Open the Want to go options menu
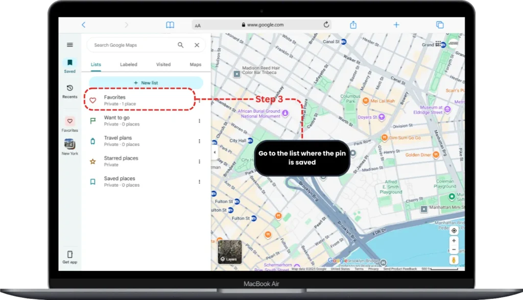This screenshot has width=523, height=300. coord(199,120)
